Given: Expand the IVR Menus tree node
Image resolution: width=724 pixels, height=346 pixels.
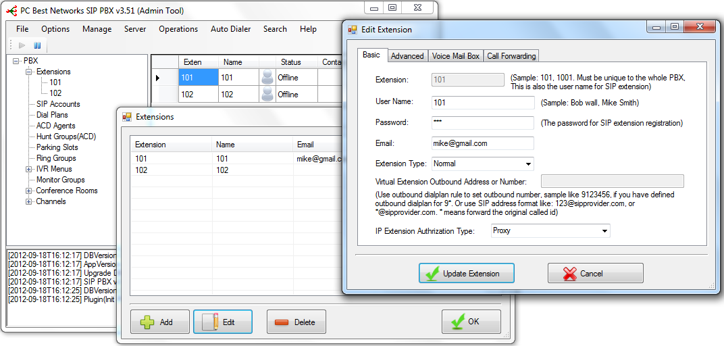Looking at the screenshot, I should click(29, 169).
